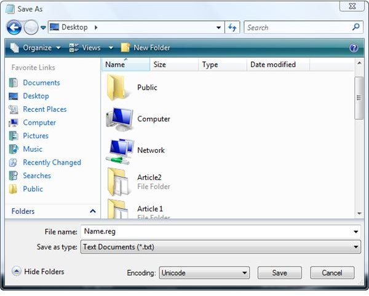Create a New Folder

pos(145,48)
